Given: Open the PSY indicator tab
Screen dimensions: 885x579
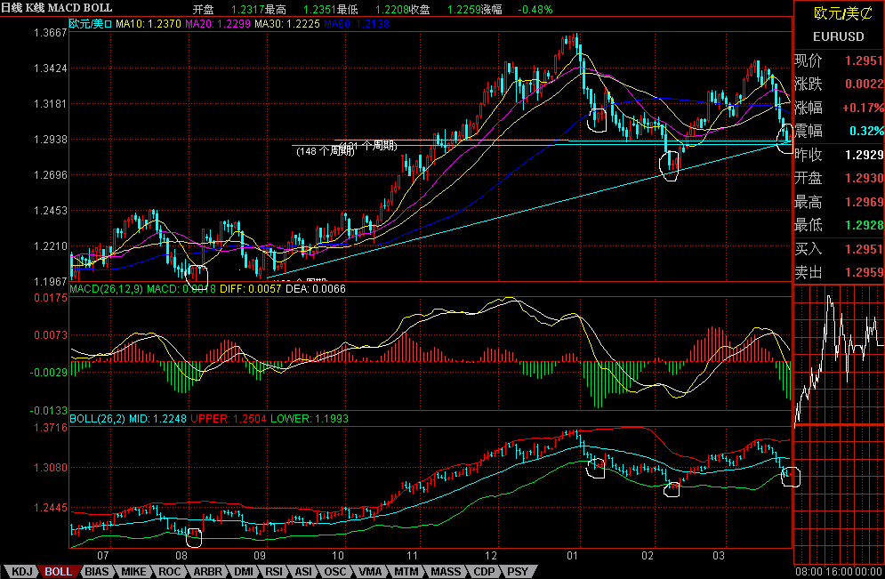Looking at the screenshot, I should (x=518, y=571).
